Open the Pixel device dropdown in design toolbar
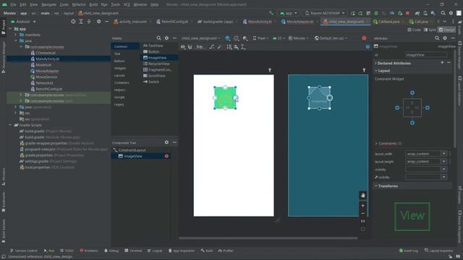 coord(260,38)
